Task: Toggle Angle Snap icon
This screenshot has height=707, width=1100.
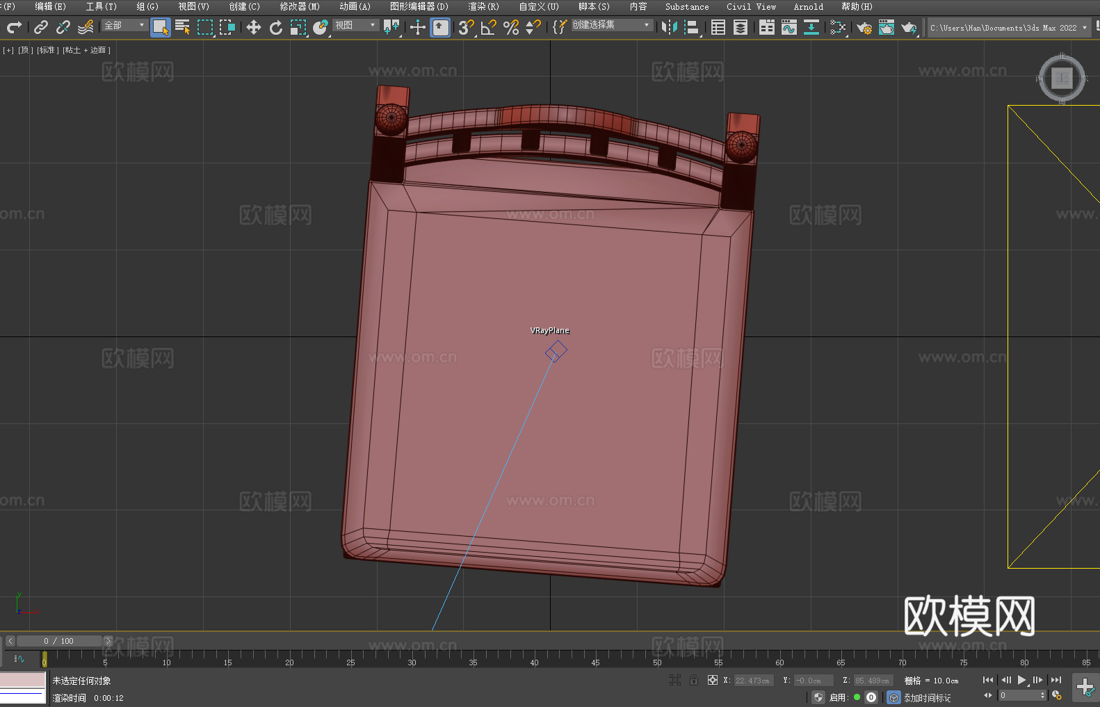Action: point(489,27)
